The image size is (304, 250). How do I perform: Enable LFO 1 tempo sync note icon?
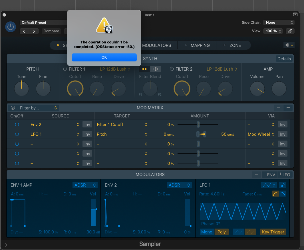283,185
